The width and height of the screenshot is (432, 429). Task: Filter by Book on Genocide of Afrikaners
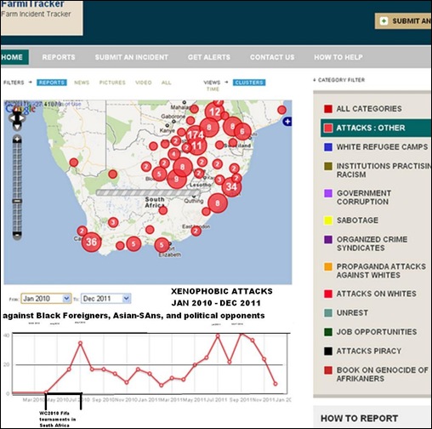[376, 375]
